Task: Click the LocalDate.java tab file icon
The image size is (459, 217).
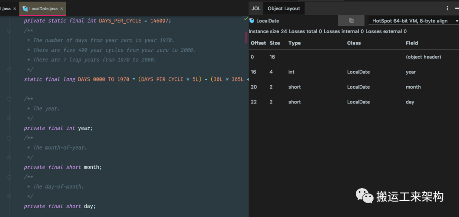Action: pos(25,8)
